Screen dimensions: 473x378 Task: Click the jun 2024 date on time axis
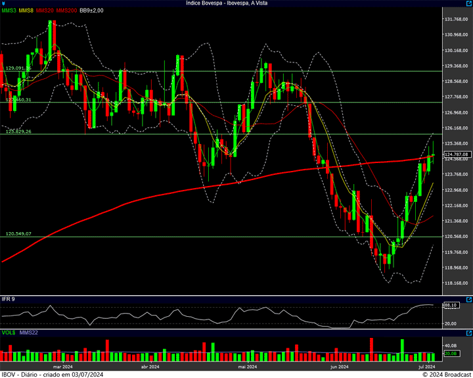pos(339,366)
